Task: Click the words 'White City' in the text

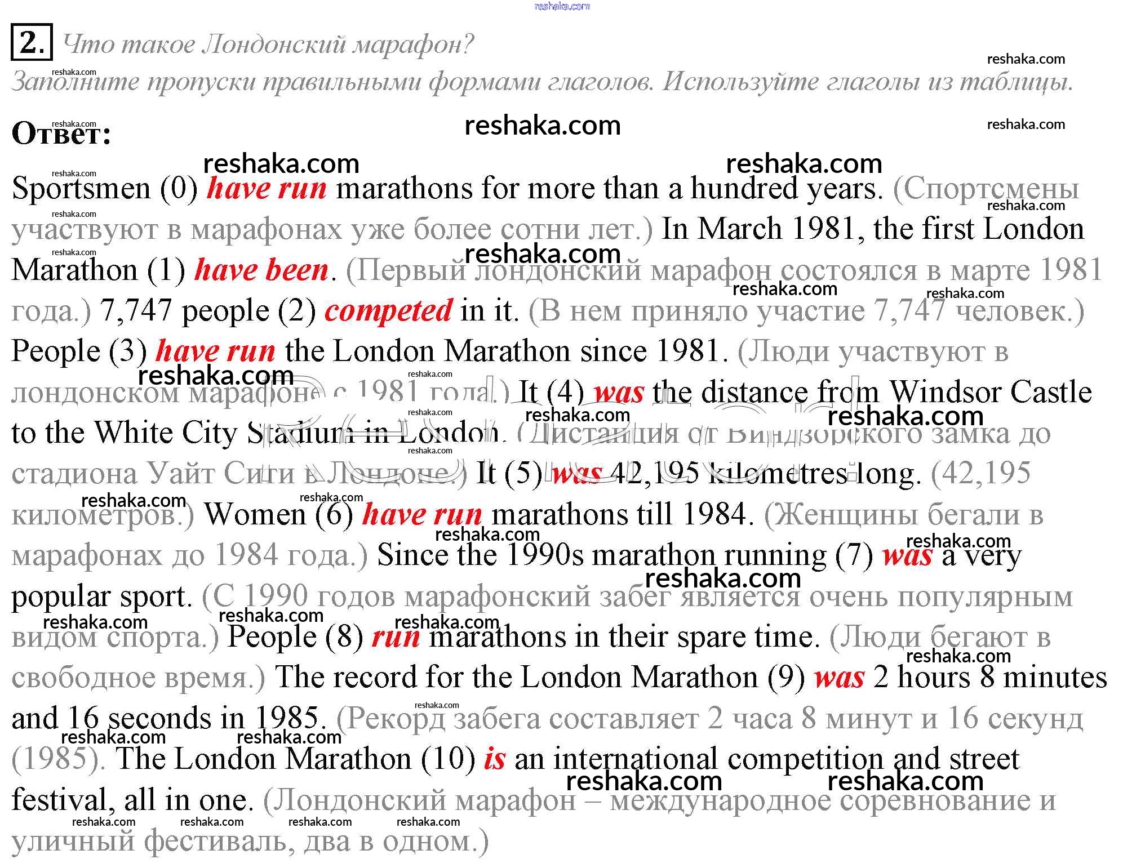Action: (x=166, y=433)
